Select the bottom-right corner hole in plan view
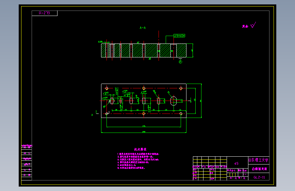The height and width of the screenshot is (191, 295). [x=181, y=114]
